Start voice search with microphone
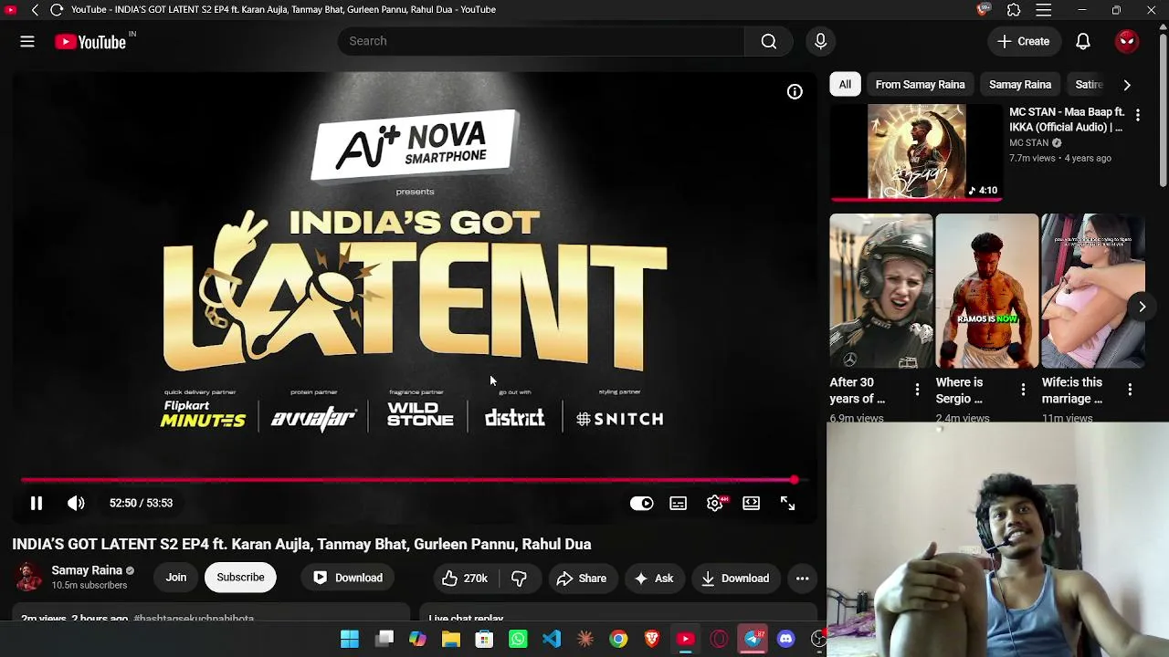This screenshot has width=1169, height=657. click(x=820, y=41)
